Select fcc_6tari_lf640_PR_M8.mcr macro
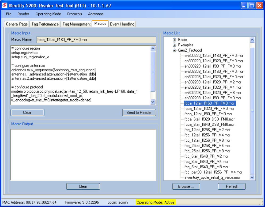 pos(206,167)
